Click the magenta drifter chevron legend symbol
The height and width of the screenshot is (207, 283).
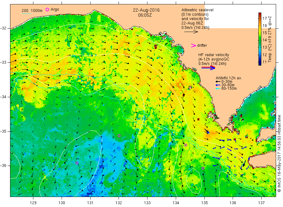(x=193, y=45)
